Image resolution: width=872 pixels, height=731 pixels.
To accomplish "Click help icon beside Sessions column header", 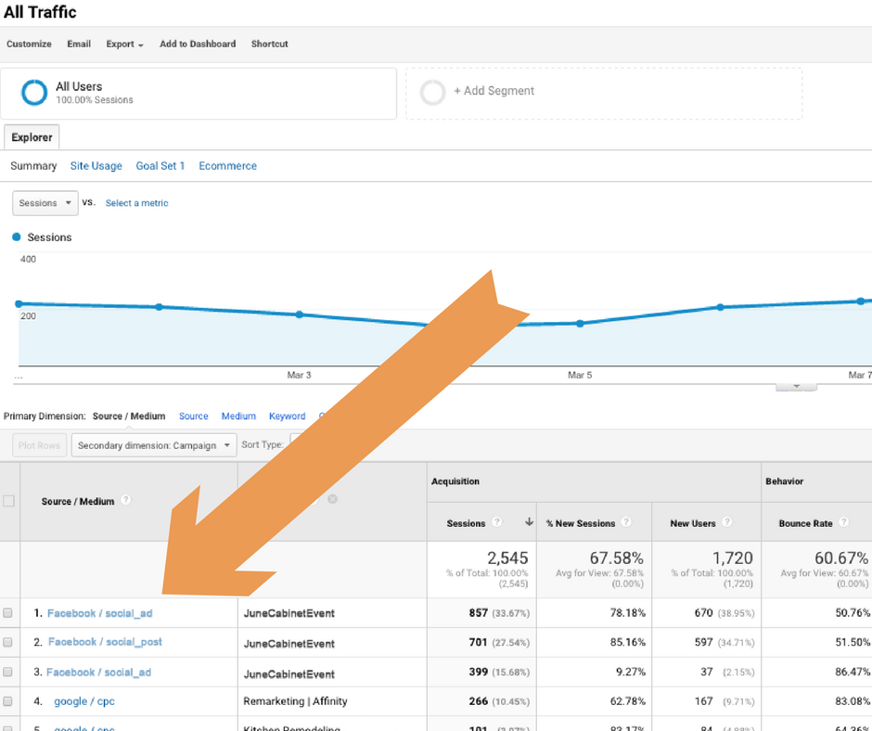I will click(497, 523).
